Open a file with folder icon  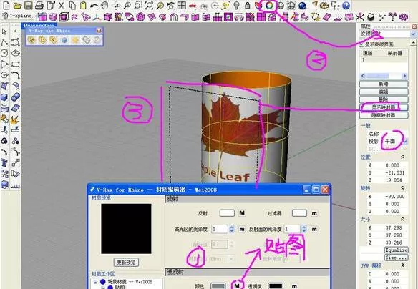pyautogui.click(x=17, y=5)
